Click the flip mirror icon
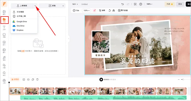Image resolution: width=191 pixels, height=101 pixels. [114, 10]
